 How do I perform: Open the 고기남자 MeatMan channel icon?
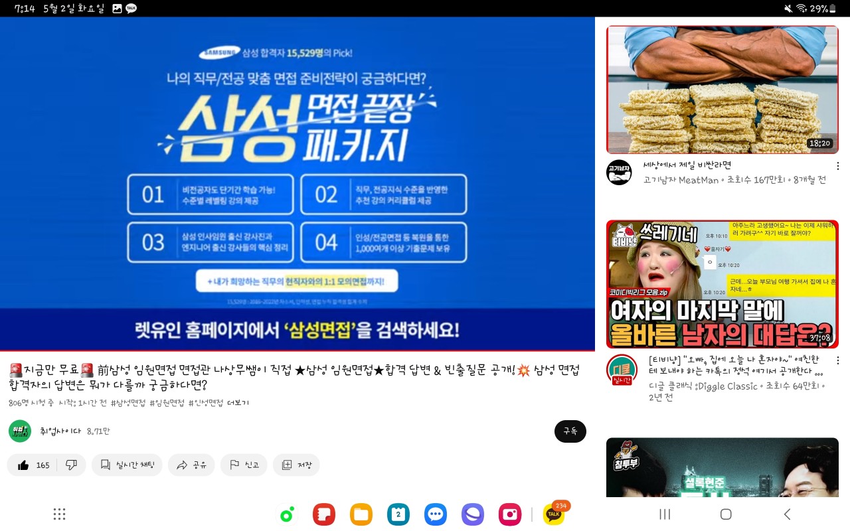point(619,173)
